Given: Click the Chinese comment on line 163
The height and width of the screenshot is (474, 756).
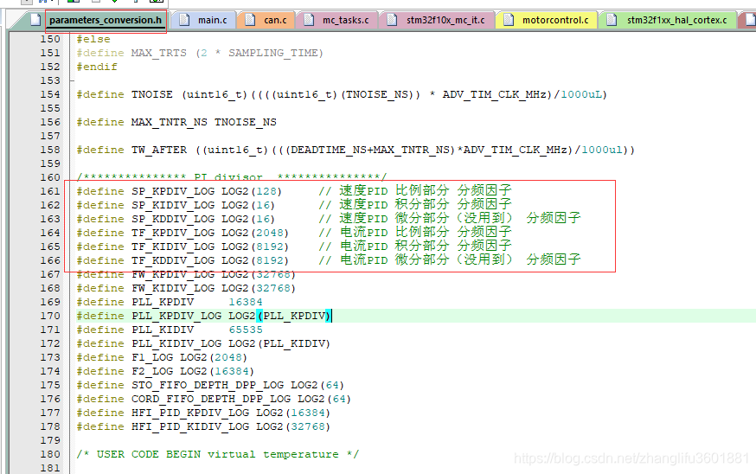Looking at the screenshot, I should [449, 219].
